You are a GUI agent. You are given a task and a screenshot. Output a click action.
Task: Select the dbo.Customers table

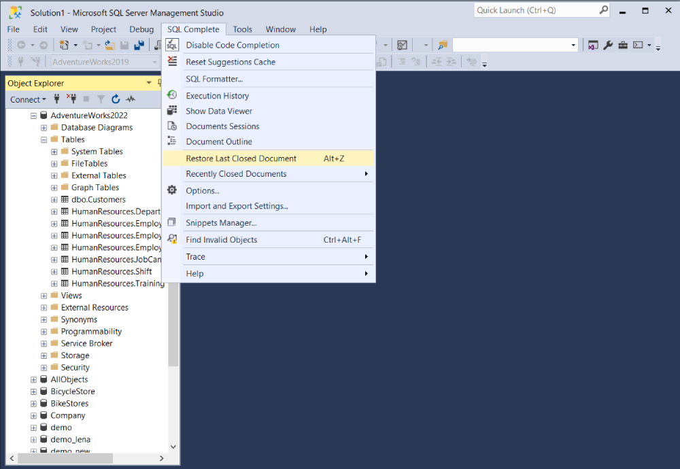point(99,199)
